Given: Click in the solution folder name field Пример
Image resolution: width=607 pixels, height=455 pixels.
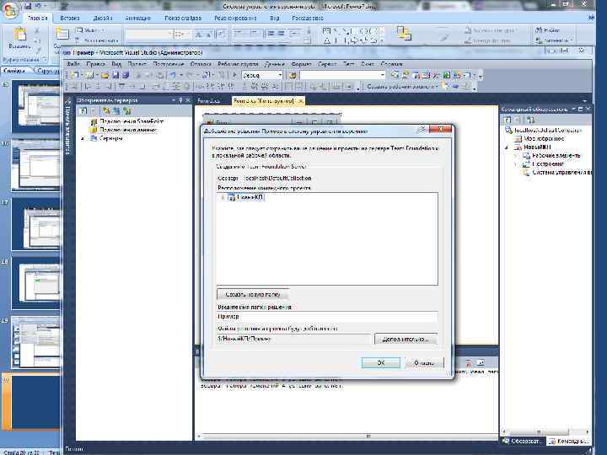Looking at the screenshot, I should 327,317.
